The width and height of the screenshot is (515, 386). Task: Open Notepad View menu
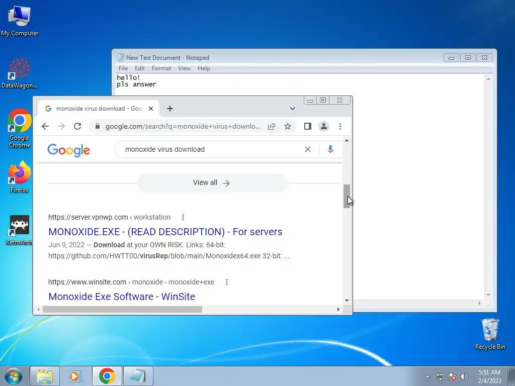pyautogui.click(x=184, y=68)
